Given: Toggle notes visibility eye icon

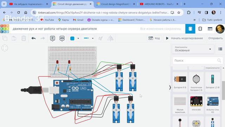Looking at the screenshot, I should [x=62, y=38].
